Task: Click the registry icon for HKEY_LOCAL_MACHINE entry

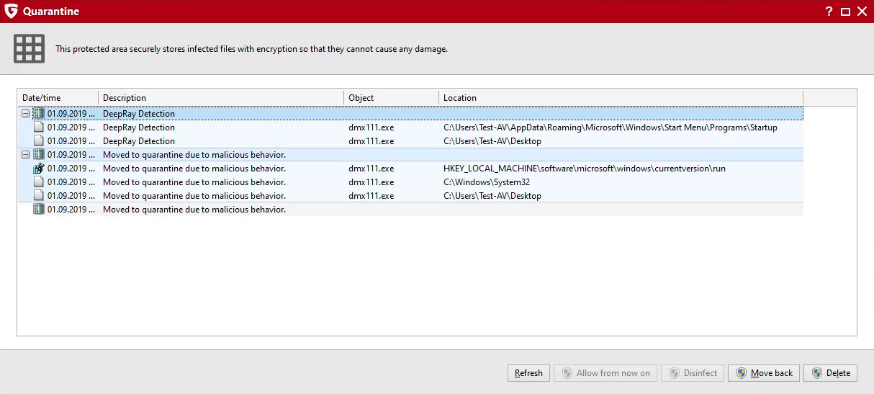Action: pyautogui.click(x=39, y=169)
